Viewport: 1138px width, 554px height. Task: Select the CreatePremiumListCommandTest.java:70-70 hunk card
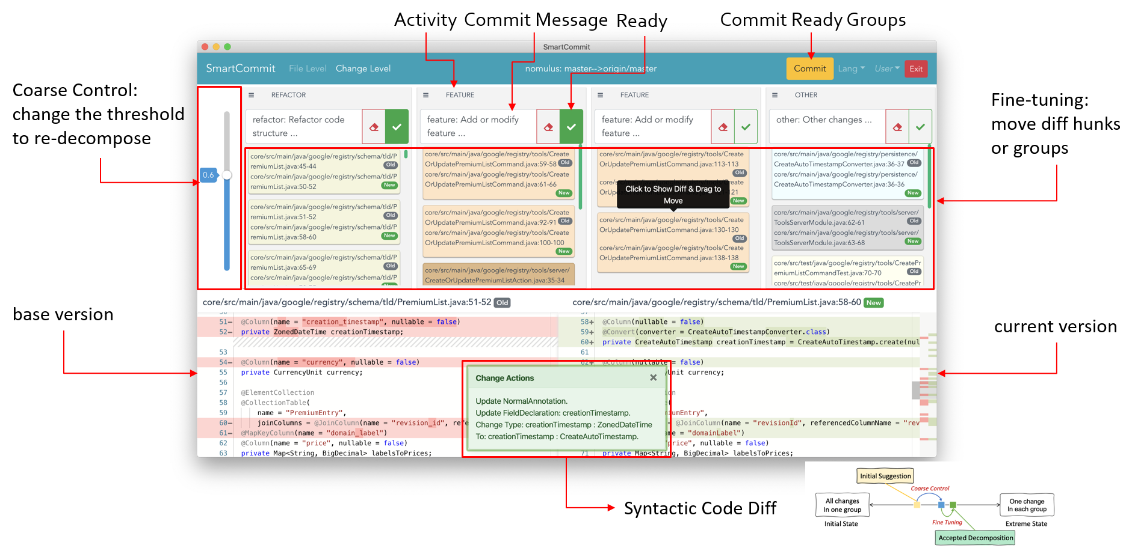[849, 272]
